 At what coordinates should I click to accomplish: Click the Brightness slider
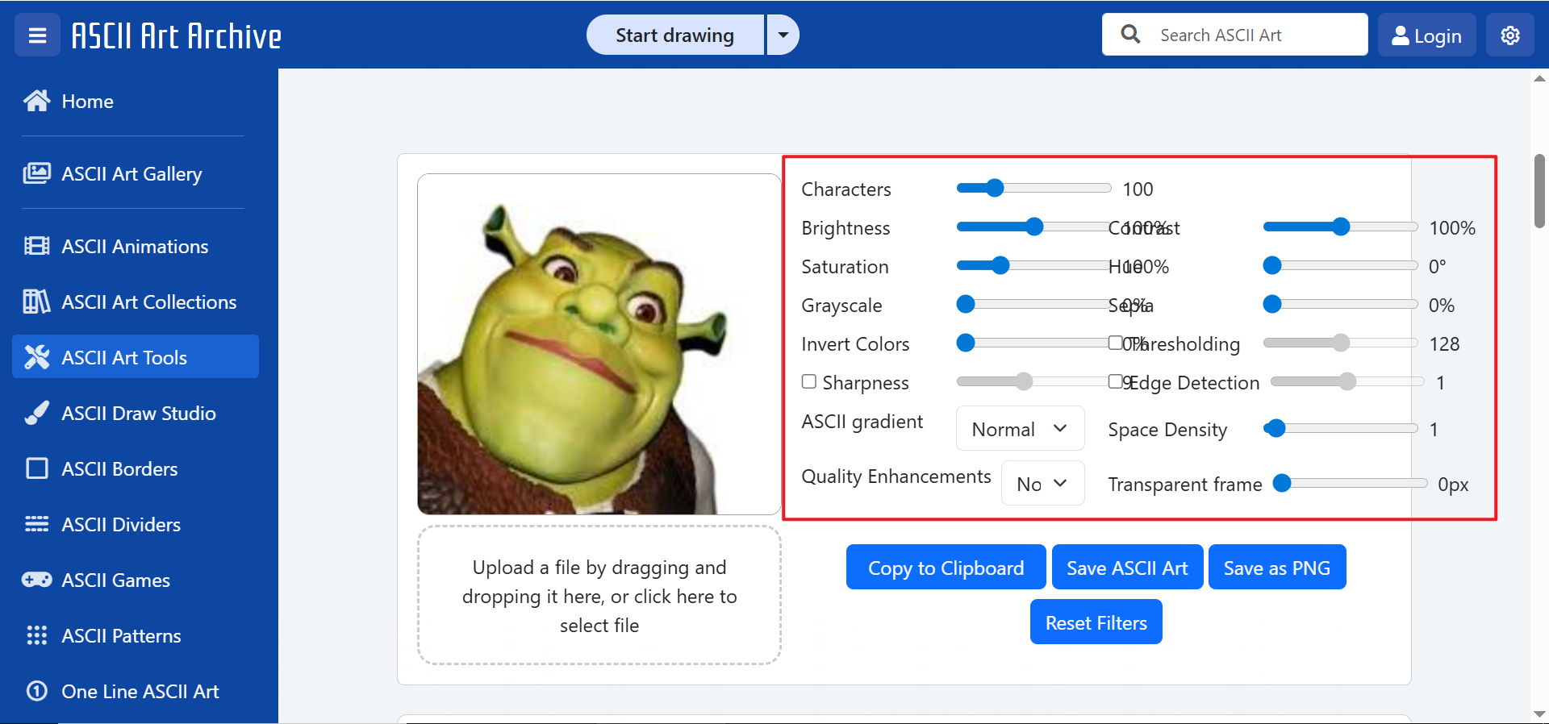tap(1033, 227)
